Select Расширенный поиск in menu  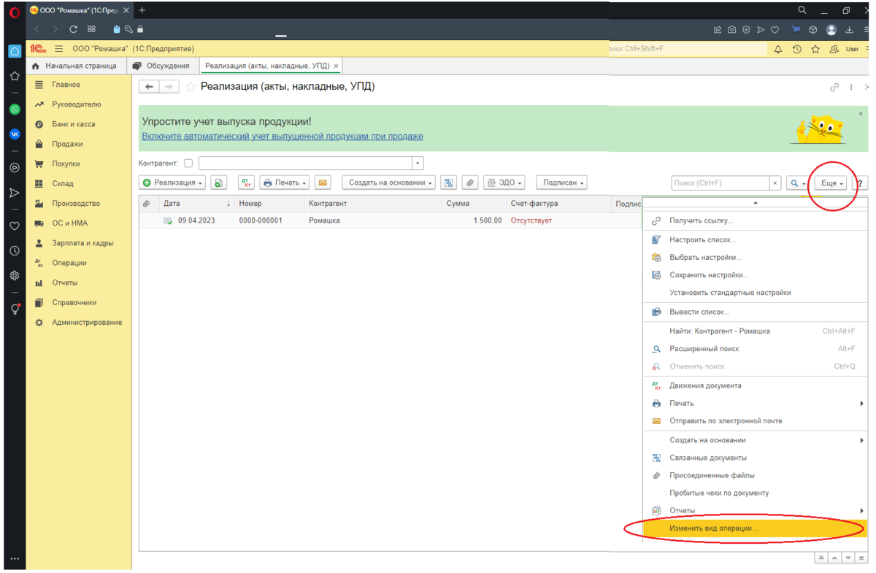[756, 349]
